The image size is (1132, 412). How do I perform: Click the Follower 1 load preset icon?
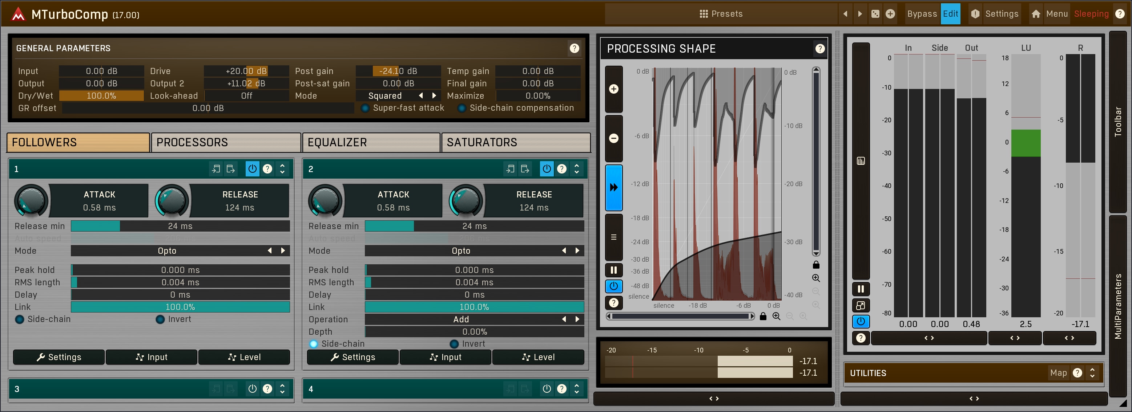point(216,169)
